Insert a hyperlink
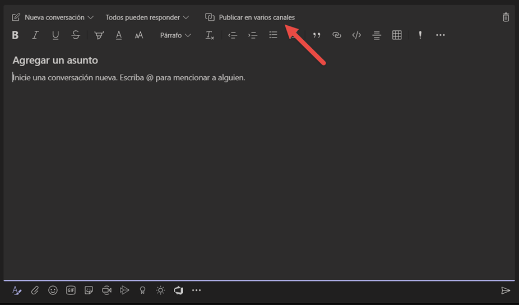The width and height of the screenshot is (519, 305). [x=336, y=35]
